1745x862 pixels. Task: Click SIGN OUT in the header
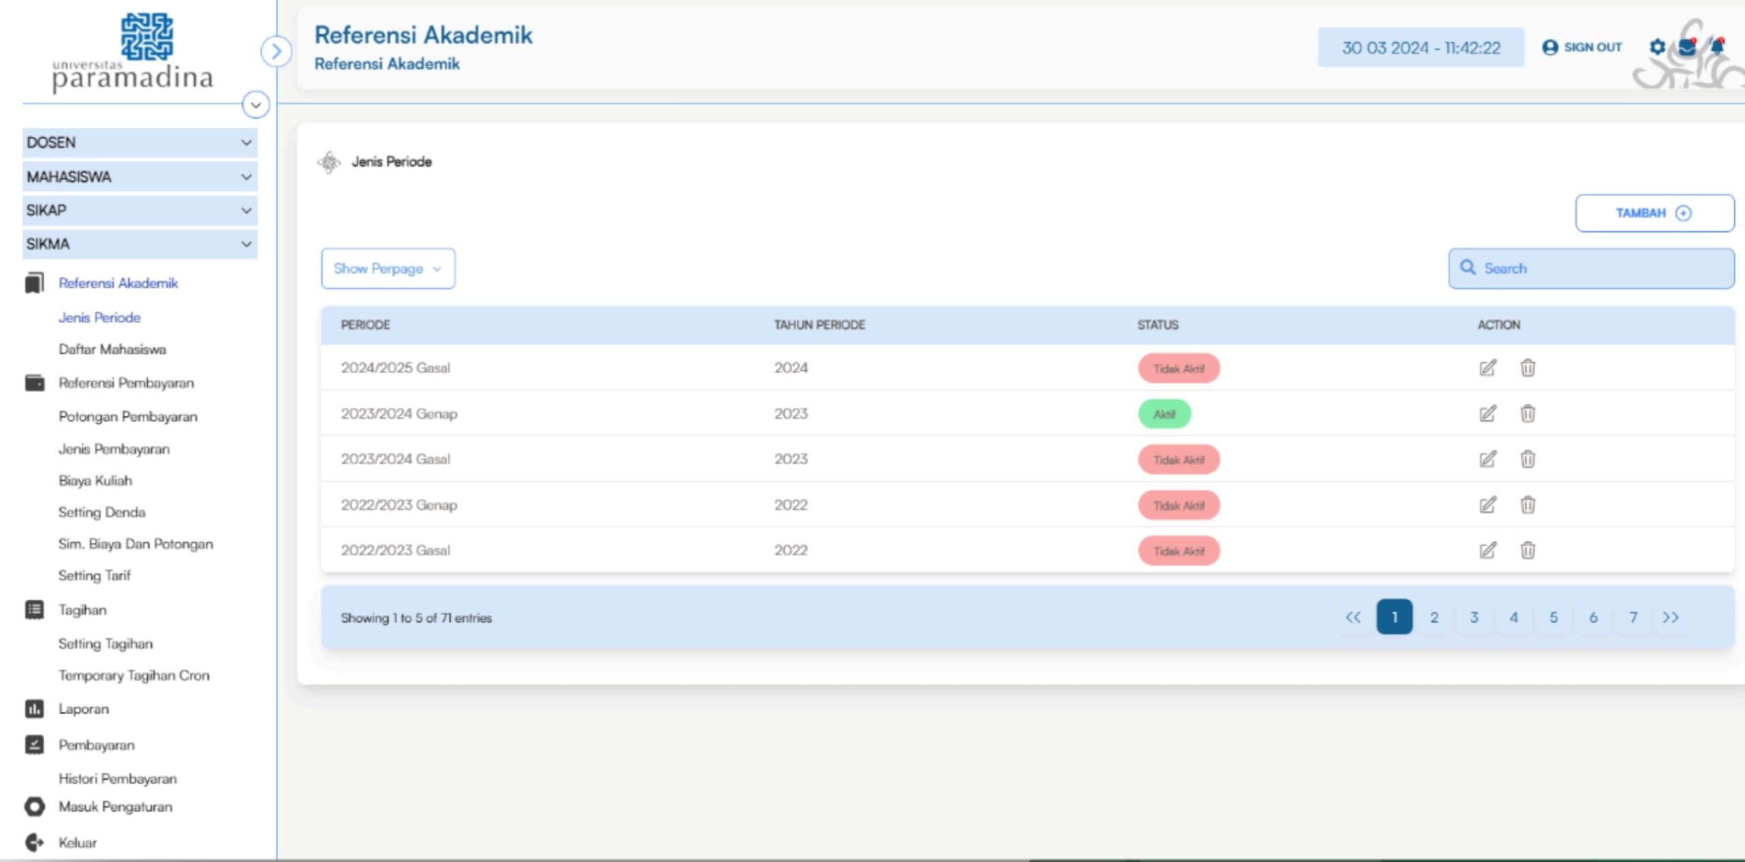1582,47
